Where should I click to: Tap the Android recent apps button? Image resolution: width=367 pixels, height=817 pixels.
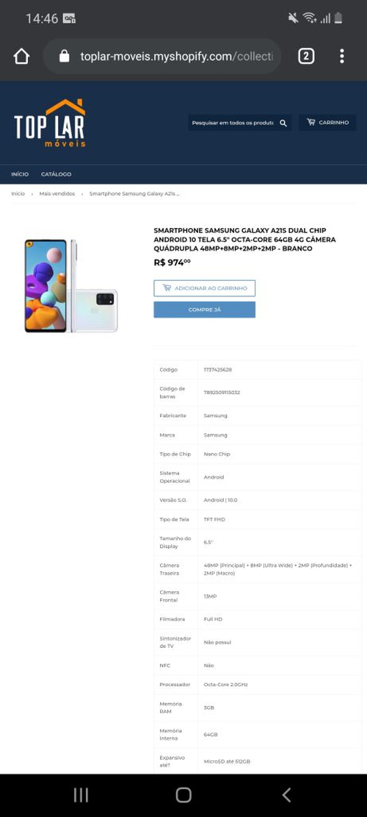pos(81,795)
